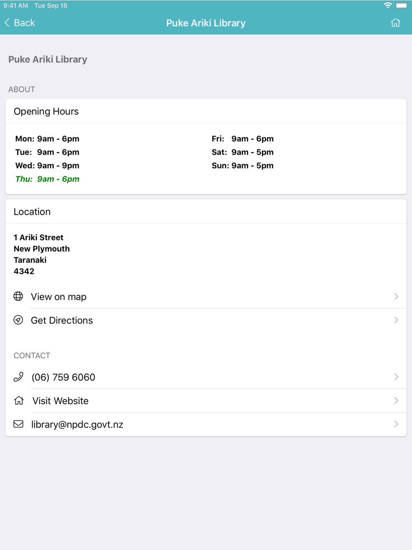
Task: Select postcode 4342
Action: click(24, 271)
